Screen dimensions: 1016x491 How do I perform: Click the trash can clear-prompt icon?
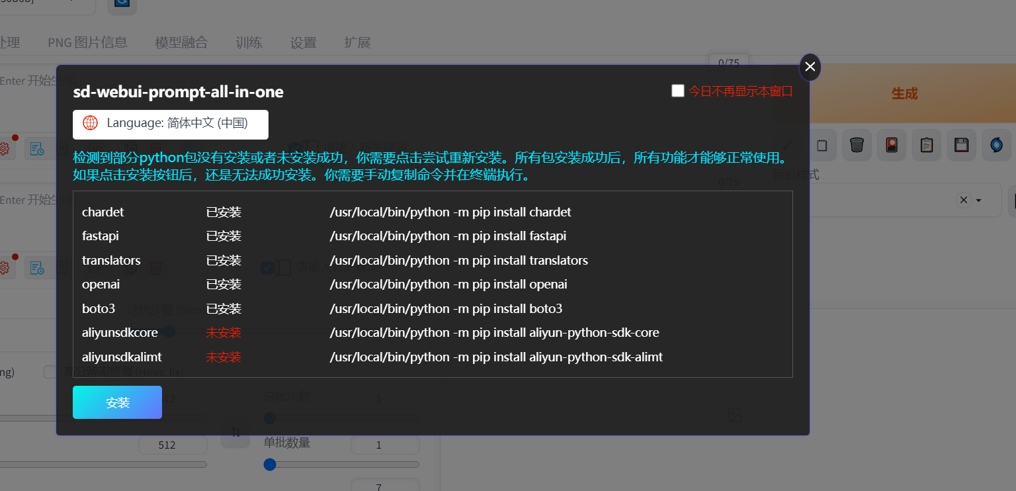(x=857, y=146)
